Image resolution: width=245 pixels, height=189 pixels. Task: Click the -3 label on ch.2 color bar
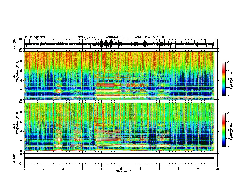(x=228, y=113)
